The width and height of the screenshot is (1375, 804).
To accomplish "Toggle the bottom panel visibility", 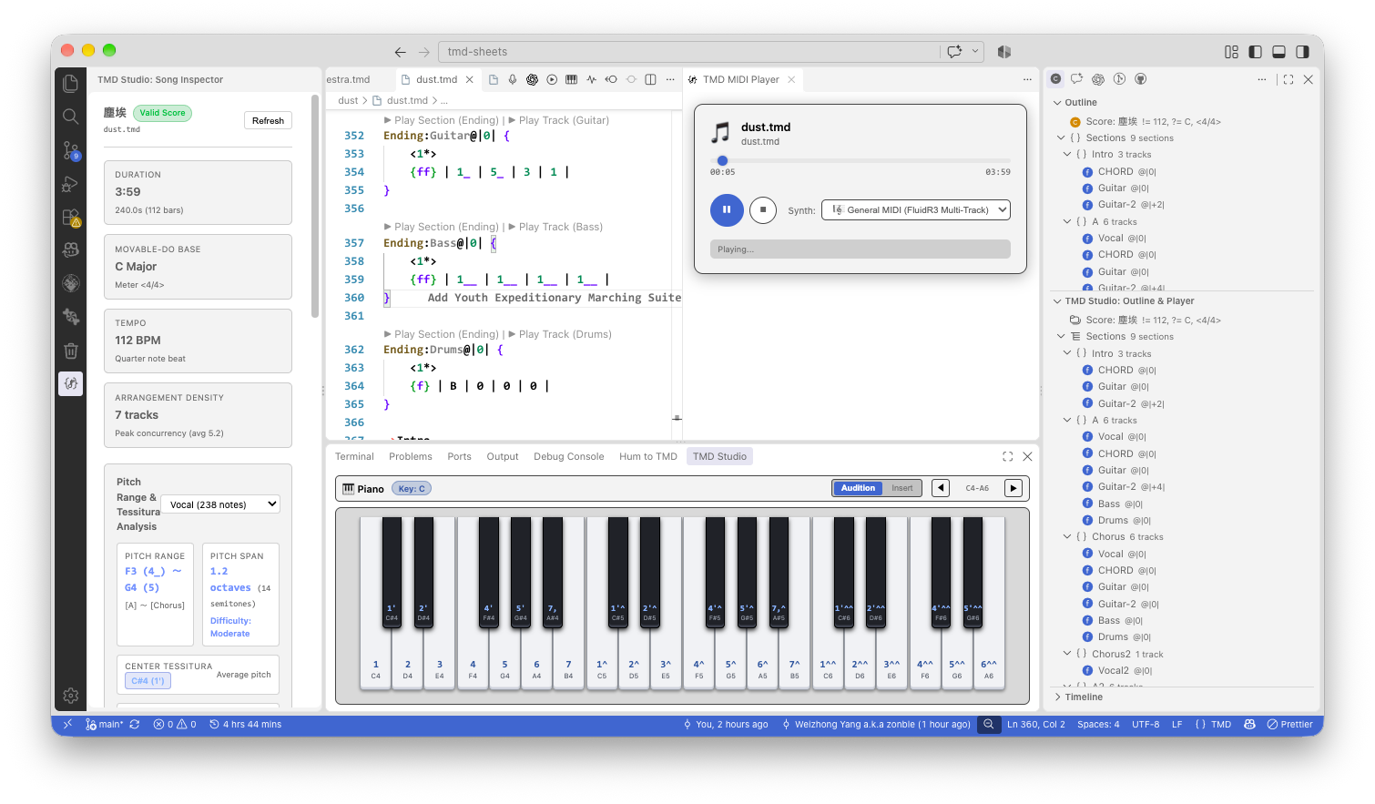I will pyautogui.click(x=1278, y=52).
